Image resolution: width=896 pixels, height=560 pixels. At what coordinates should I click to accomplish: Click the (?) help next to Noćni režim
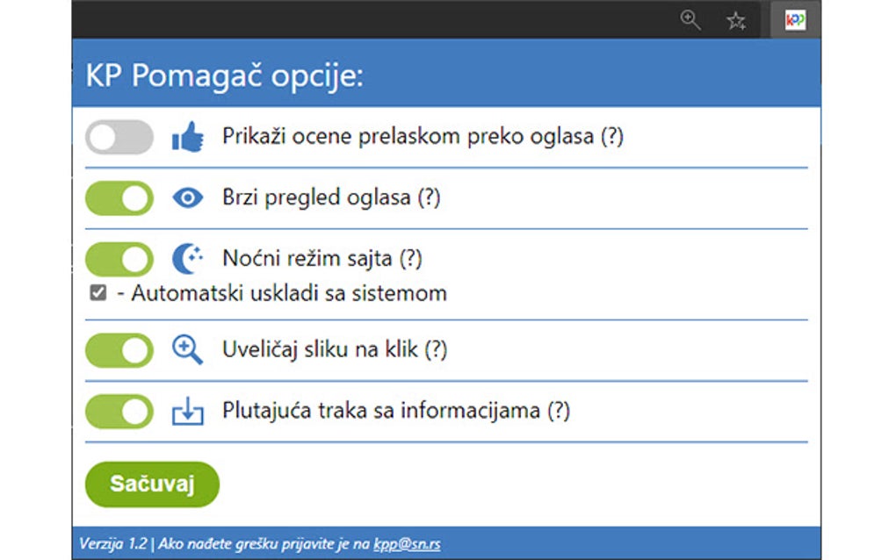(x=411, y=259)
